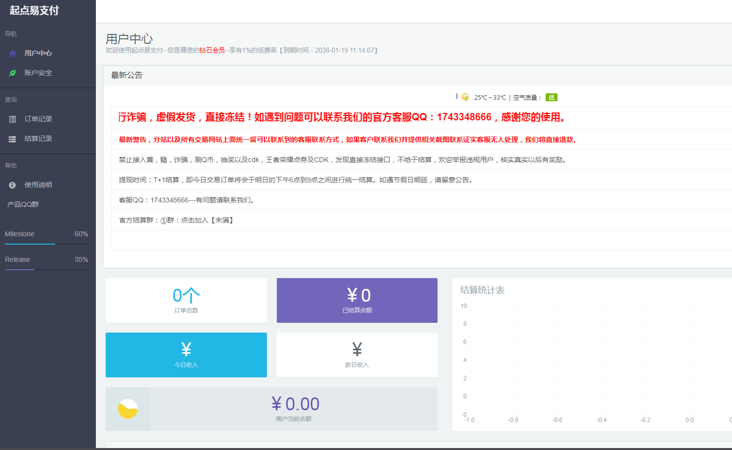This screenshot has height=450, width=732.
Task: Click the document icon next to 订单记录
Action: coord(12,118)
